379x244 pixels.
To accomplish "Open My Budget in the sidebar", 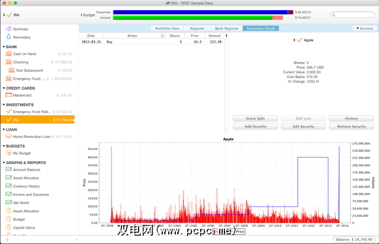I will (23, 153).
